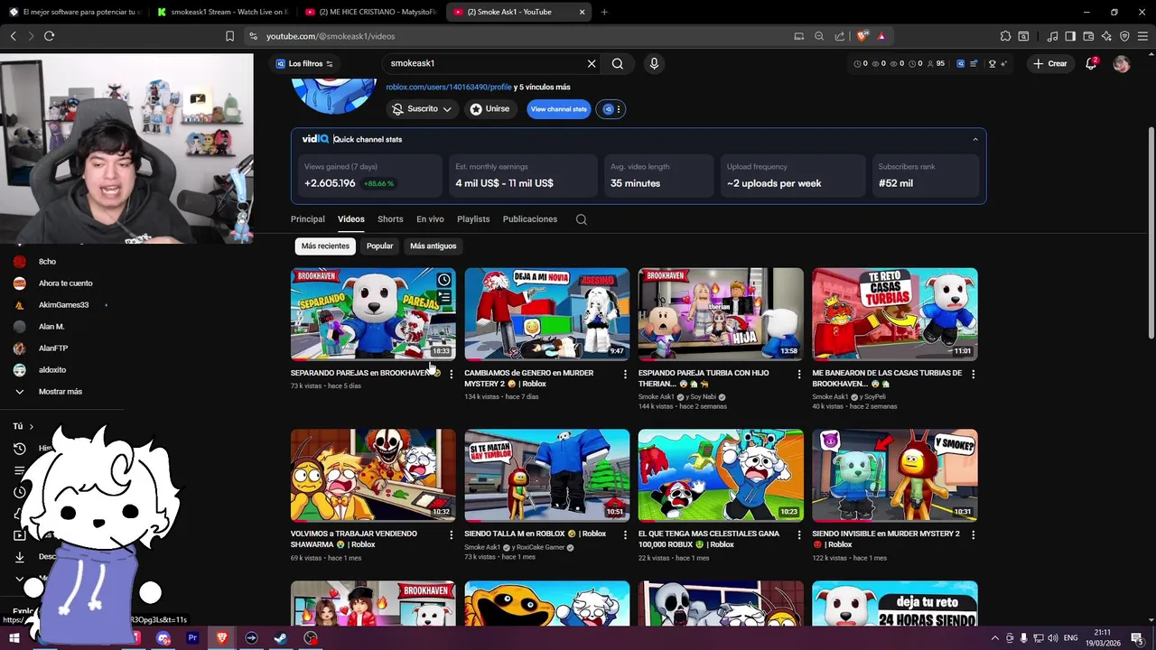Image resolution: width=1156 pixels, height=650 pixels.
Task: Open options menu for ME BANEARON video
Action: [973, 374]
